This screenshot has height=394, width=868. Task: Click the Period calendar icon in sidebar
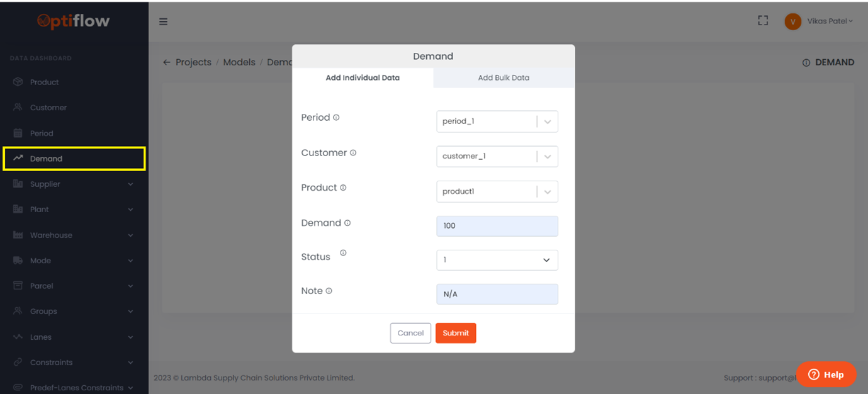pos(18,133)
